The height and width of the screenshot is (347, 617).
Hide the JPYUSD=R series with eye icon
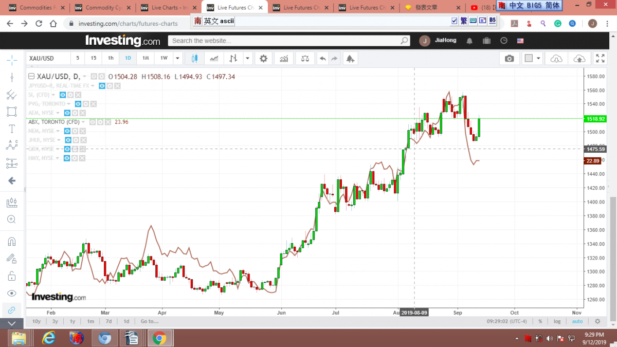tap(102, 85)
